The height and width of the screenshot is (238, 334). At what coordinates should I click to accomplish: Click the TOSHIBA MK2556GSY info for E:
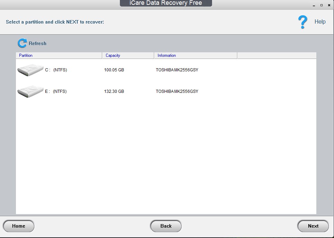pyautogui.click(x=177, y=91)
